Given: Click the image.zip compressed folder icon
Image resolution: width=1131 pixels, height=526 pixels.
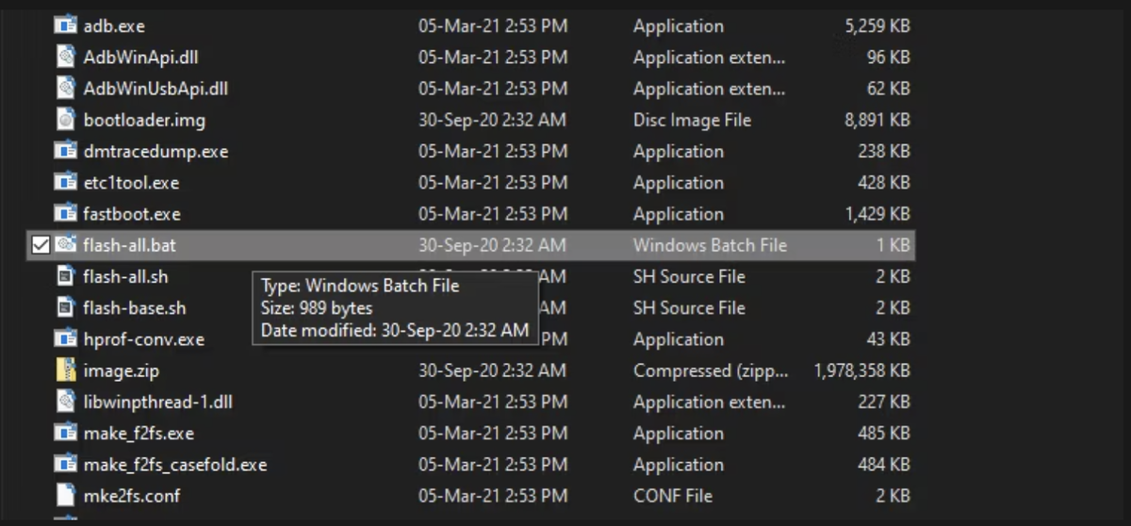Looking at the screenshot, I should (x=65, y=370).
